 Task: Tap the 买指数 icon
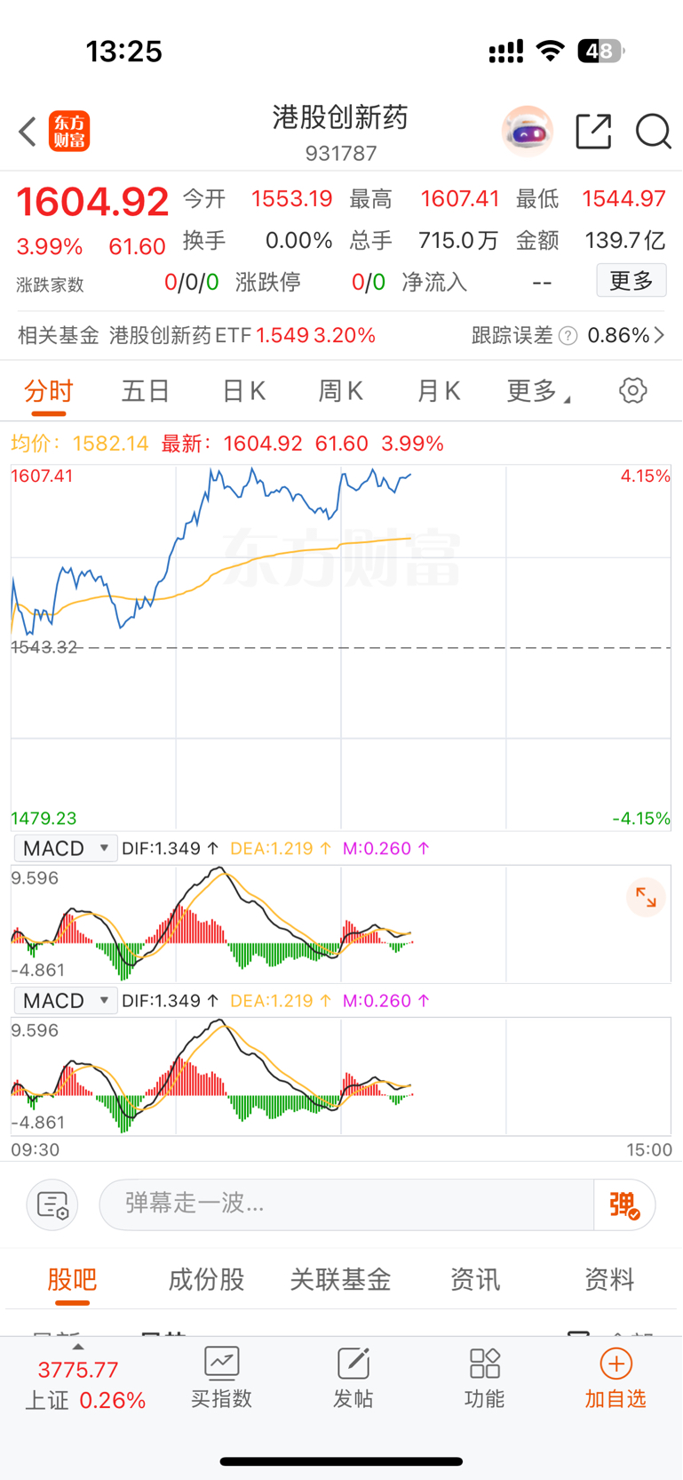click(221, 1378)
